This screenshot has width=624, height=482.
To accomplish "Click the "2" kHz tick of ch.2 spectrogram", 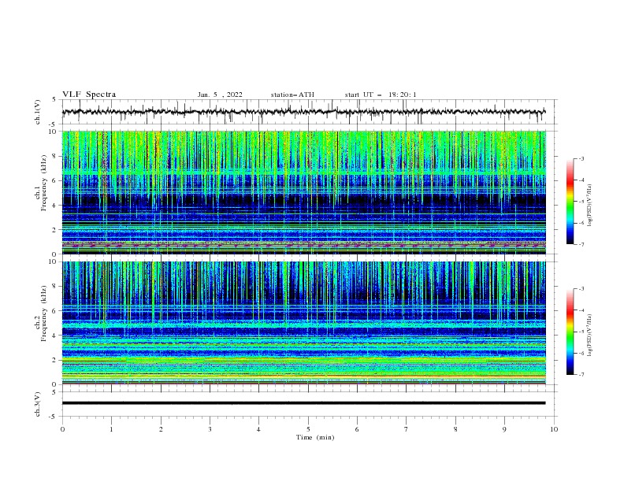I will (x=55, y=360).
